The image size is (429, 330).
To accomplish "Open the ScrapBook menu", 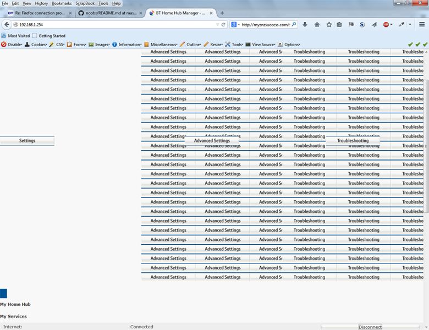I will (x=85, y=3).
